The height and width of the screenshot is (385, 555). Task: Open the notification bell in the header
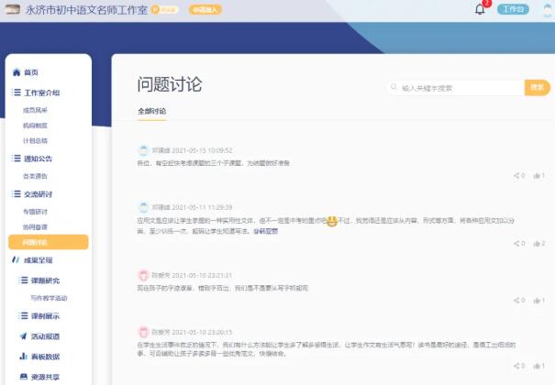point(479,10)
